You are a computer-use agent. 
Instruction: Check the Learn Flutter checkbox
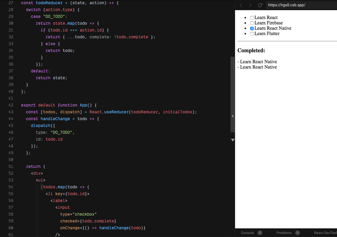(252, 34)
